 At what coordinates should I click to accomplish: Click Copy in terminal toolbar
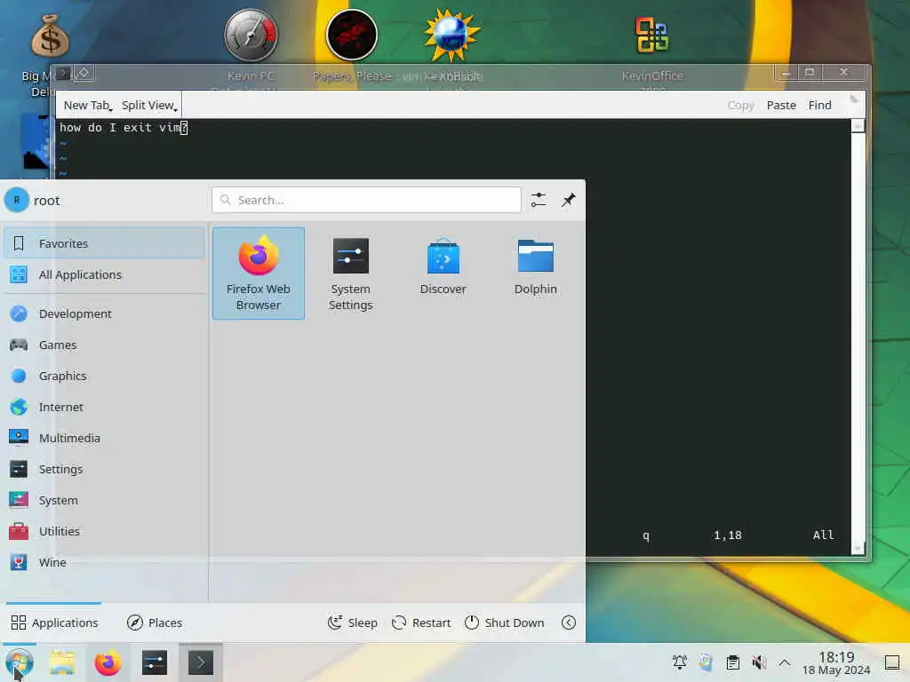tap(740, 106)
